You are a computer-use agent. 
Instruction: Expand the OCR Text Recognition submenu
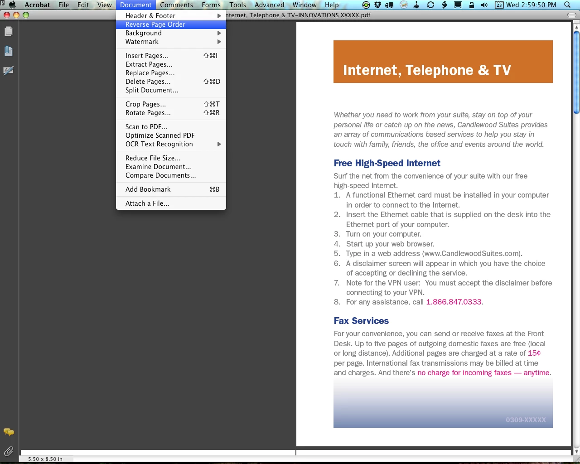coord(171,144)
